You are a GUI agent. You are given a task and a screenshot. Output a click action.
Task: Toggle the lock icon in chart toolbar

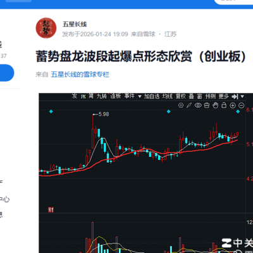[224, 105]
